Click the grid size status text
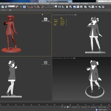This screenshot has height=111, width=111. 102,107
